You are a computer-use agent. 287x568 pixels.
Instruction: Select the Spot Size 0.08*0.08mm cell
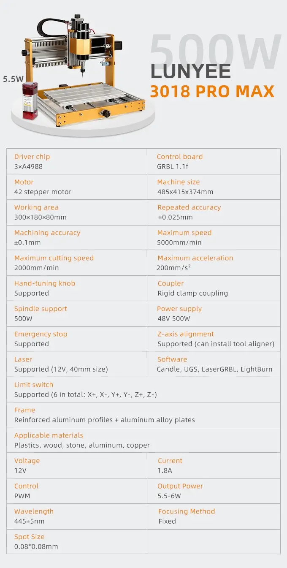click(77, 541)
